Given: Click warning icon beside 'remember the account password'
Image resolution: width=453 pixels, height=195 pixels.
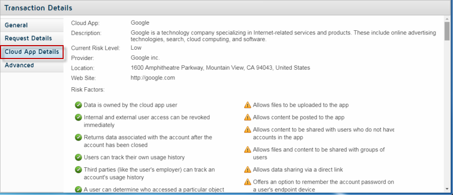Looking at the screenshot, I should [248, 182].
